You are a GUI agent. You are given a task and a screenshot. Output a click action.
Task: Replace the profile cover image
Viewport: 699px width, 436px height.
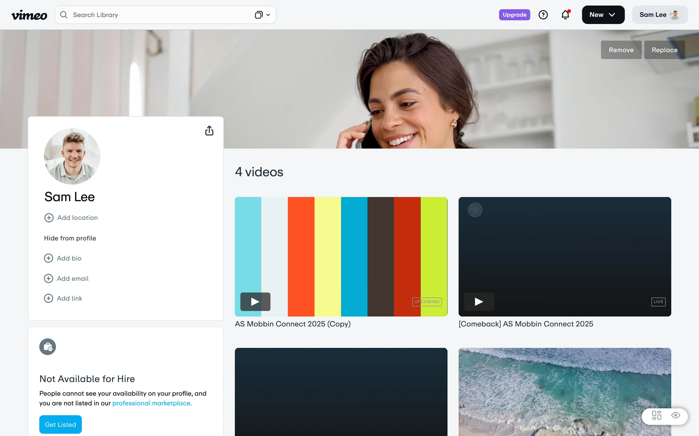click(x=664, y=50)
